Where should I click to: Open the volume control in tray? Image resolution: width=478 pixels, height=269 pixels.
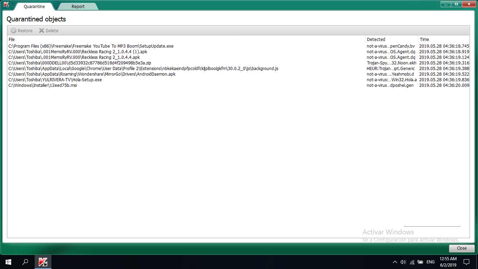click(403, 262)
